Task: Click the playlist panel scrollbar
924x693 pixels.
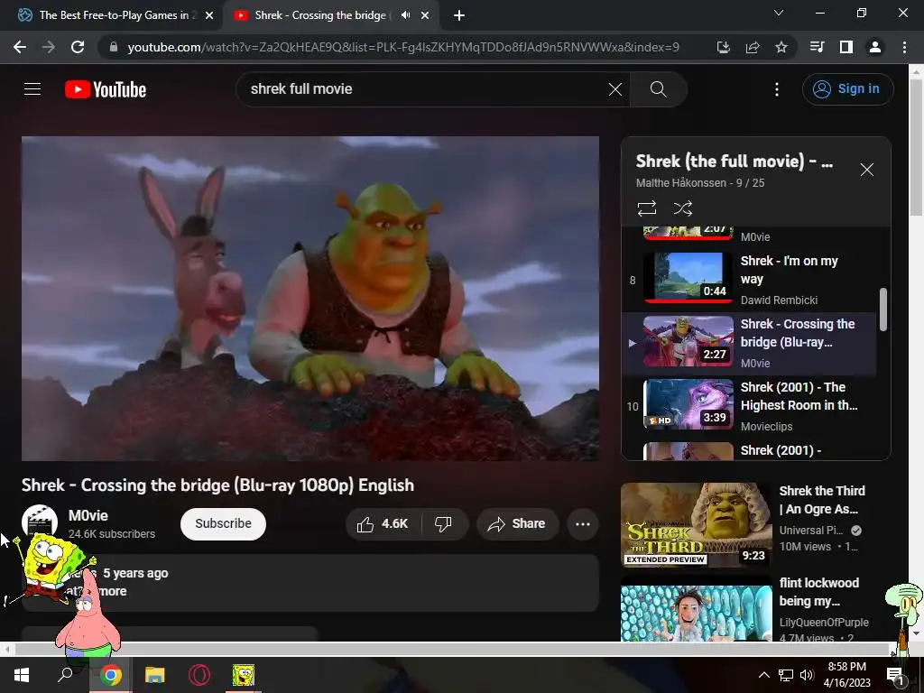Action: tap(882, 309)
